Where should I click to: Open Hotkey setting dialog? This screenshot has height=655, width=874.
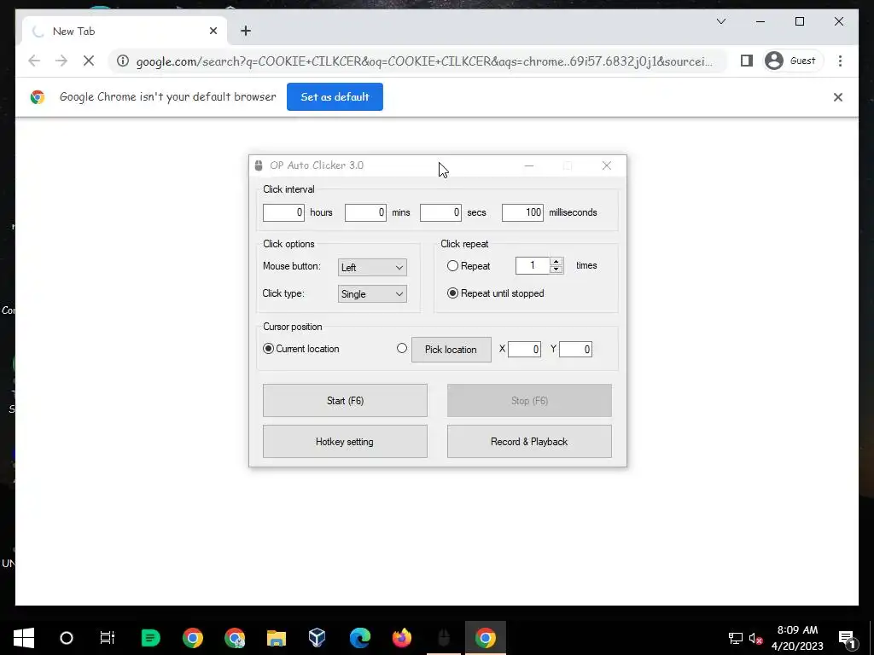point(345,442)
